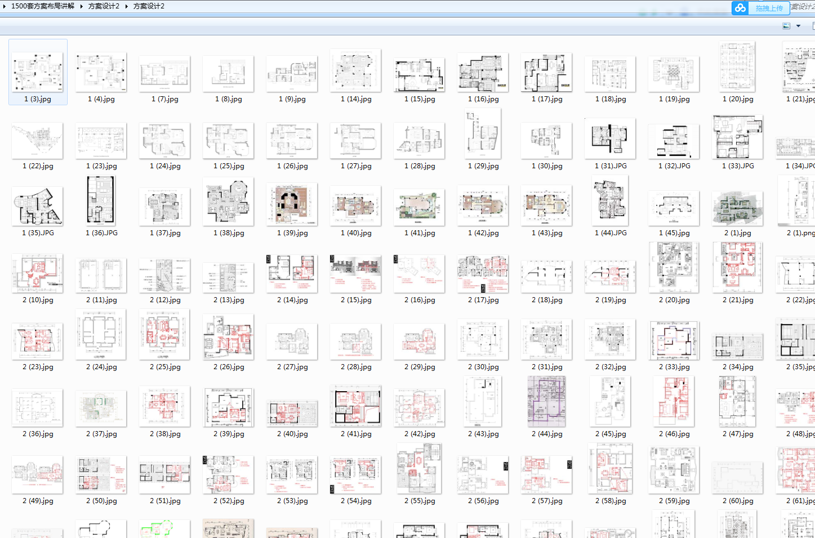Select the 2 (29).jpg thumbnail
Viewport: 815px width, 538px height.
point(420,342)
